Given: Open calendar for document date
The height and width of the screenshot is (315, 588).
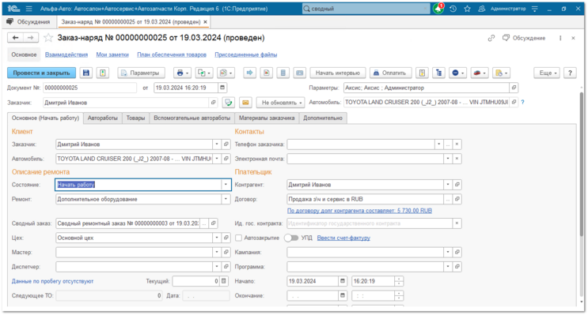Looking at the screenshot, I should (x=222, y=88).
